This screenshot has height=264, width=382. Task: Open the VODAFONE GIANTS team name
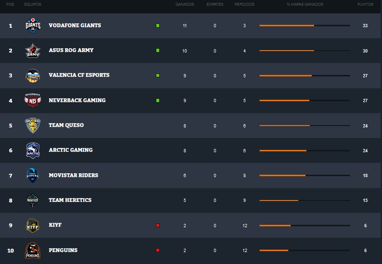(75, 25)
